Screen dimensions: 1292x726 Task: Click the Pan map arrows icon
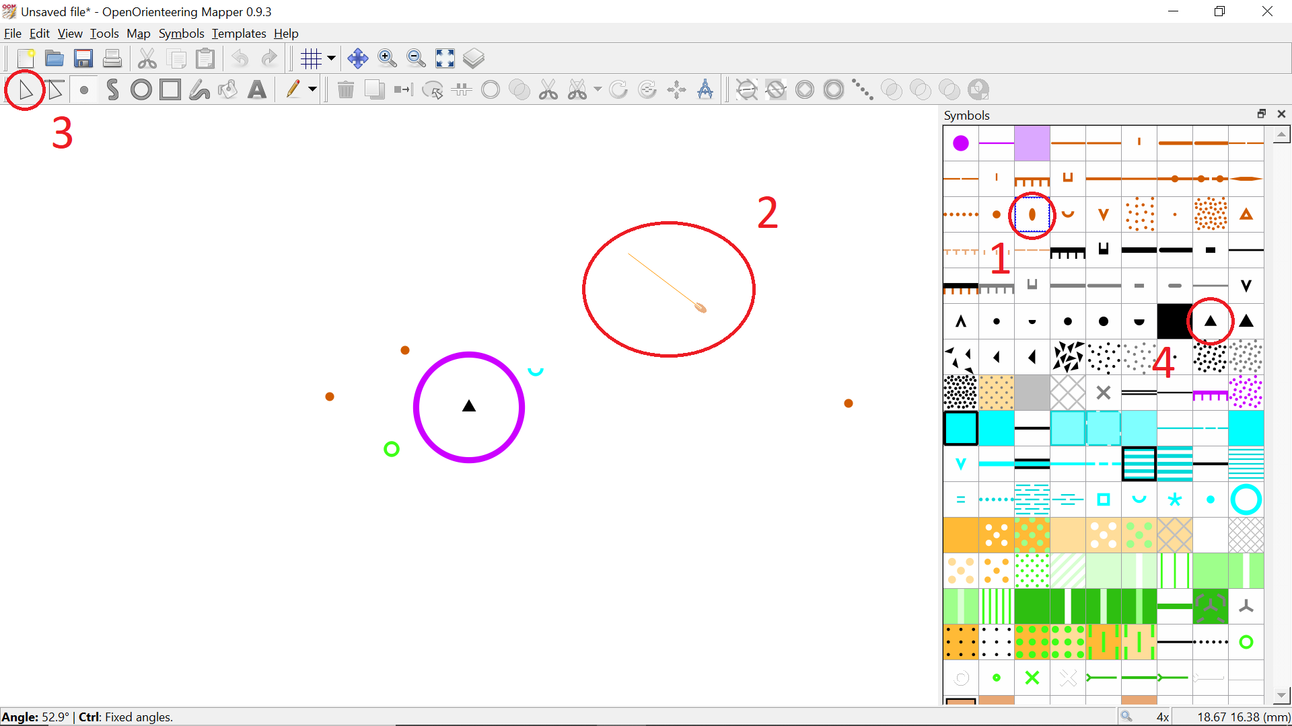click(x=357, y=58)
